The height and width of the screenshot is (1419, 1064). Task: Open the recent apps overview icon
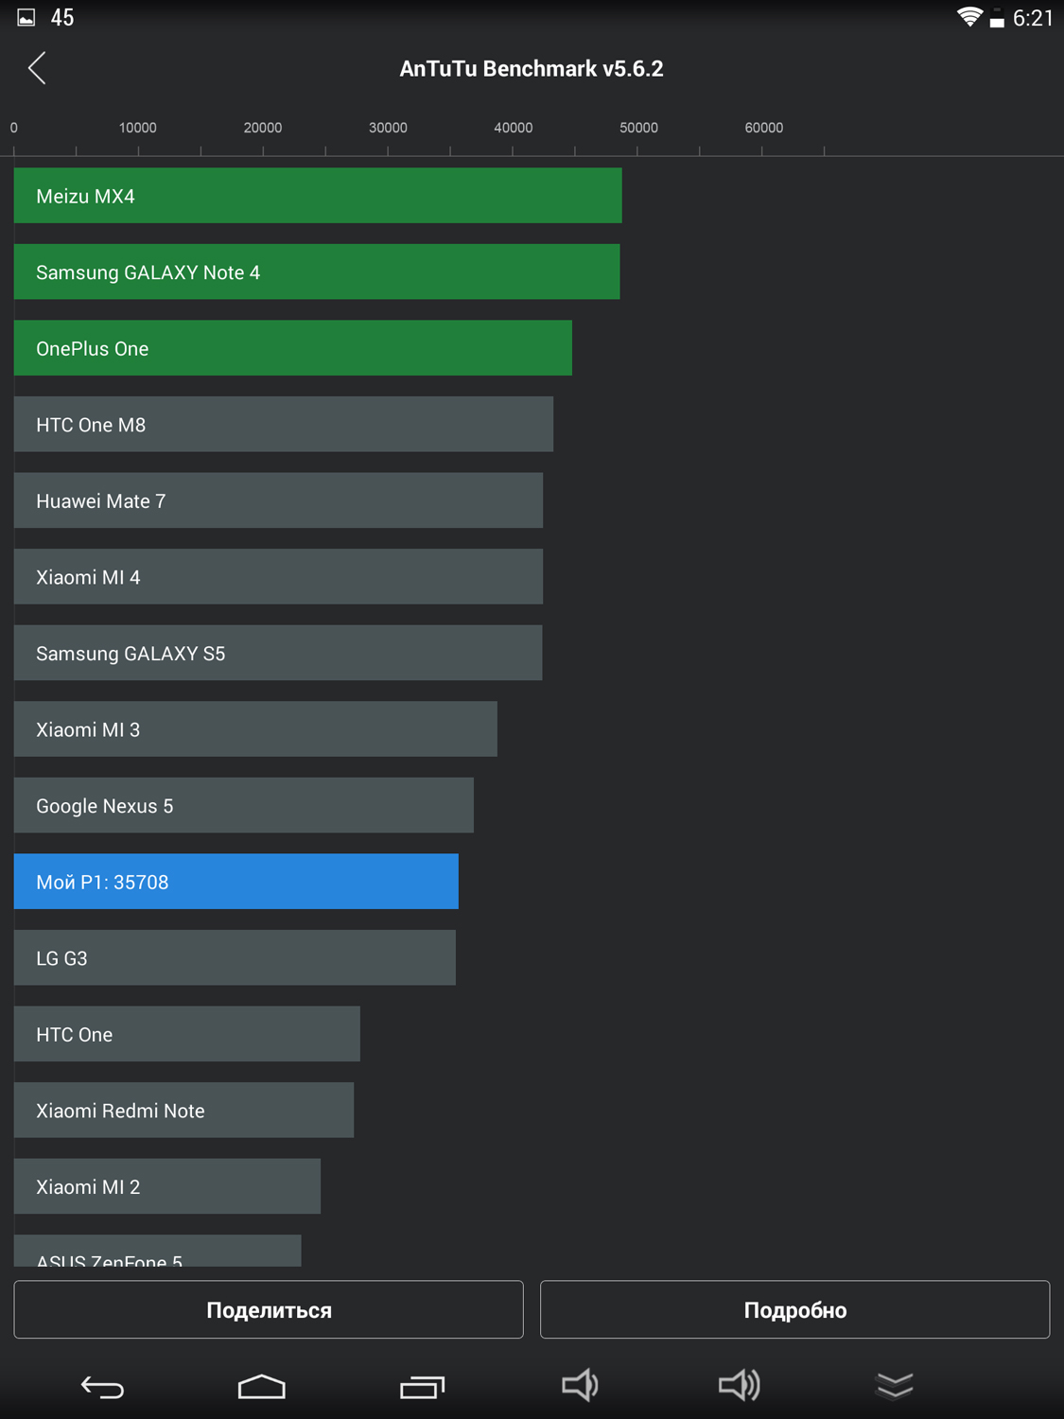tap(422, 1386)
